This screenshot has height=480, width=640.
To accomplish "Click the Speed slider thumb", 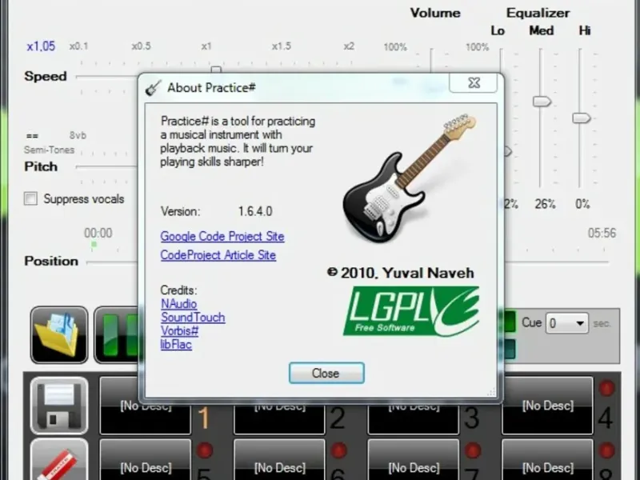I will [216, 70].
